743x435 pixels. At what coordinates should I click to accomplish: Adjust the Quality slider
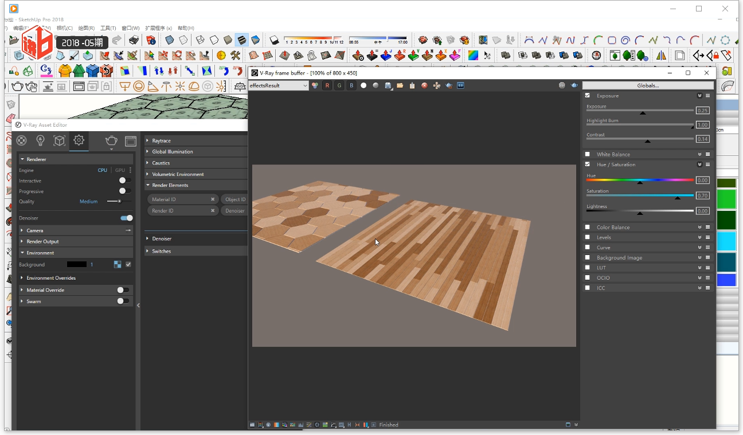(119, 201)
